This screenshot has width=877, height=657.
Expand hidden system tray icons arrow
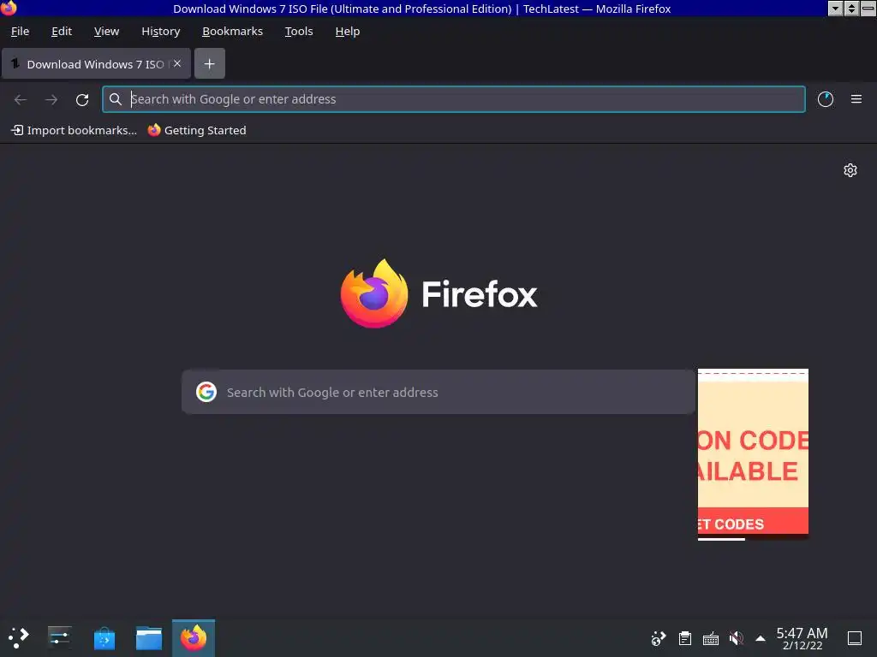761,638
